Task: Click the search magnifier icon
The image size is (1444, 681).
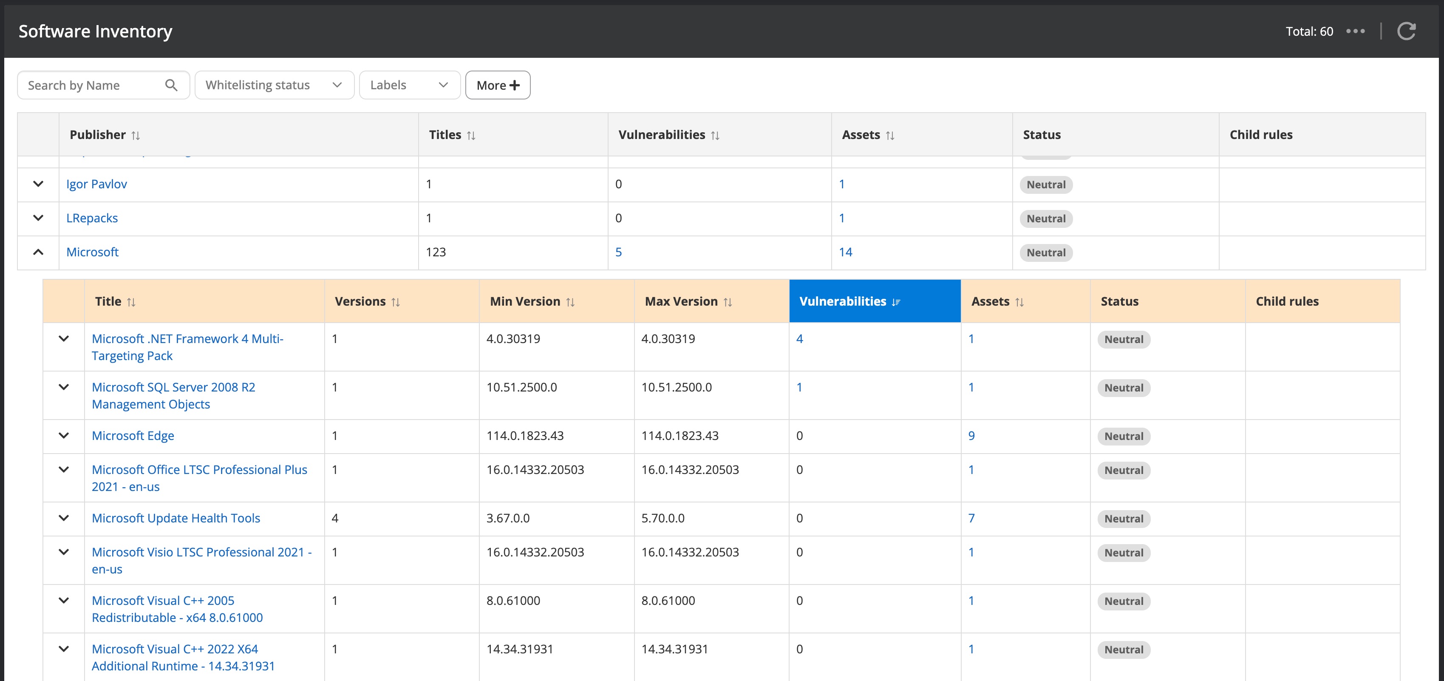Action: point(171,85)
